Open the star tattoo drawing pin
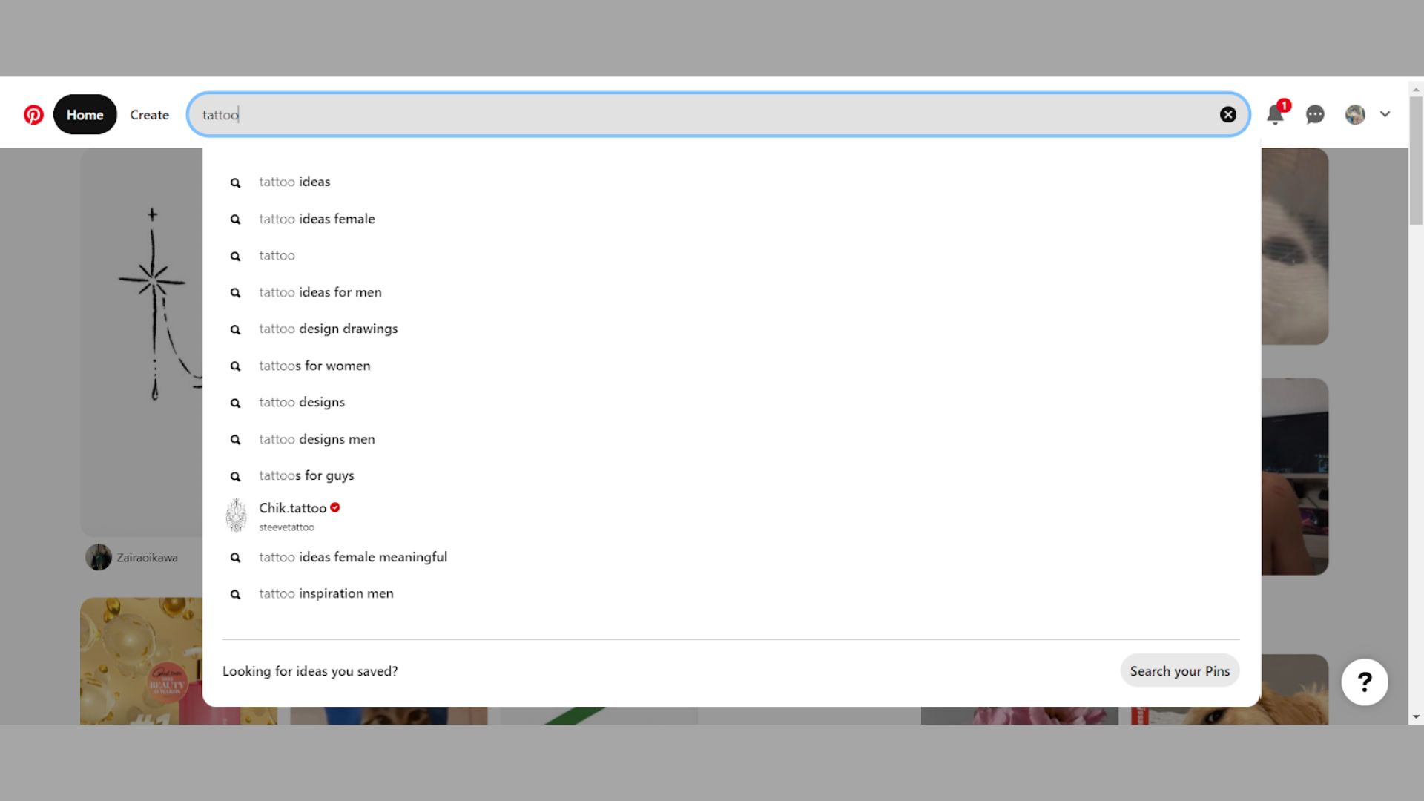The width and height of the screenshot is (1424, 801). tap(141, 342)
